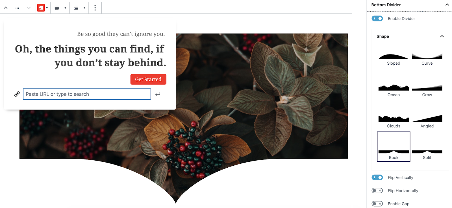Enable Flip Horizontally
Image resolution: width=452 pixels, height=208 pixels.
[377, 191]
